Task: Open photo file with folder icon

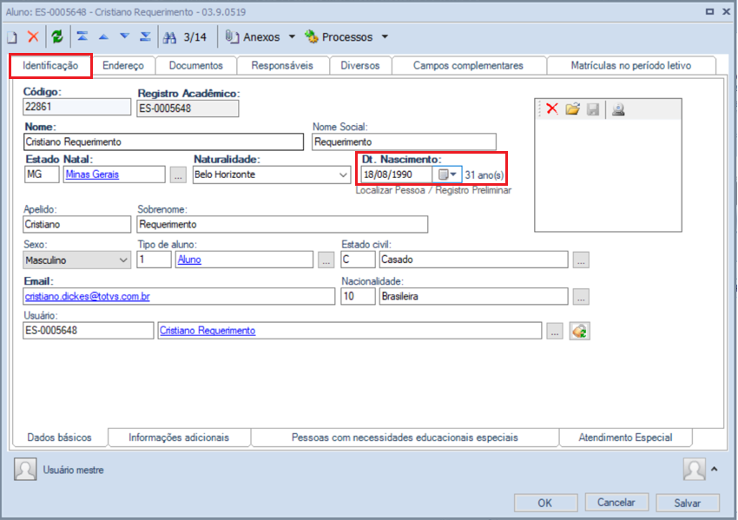Action: point(572,109)
